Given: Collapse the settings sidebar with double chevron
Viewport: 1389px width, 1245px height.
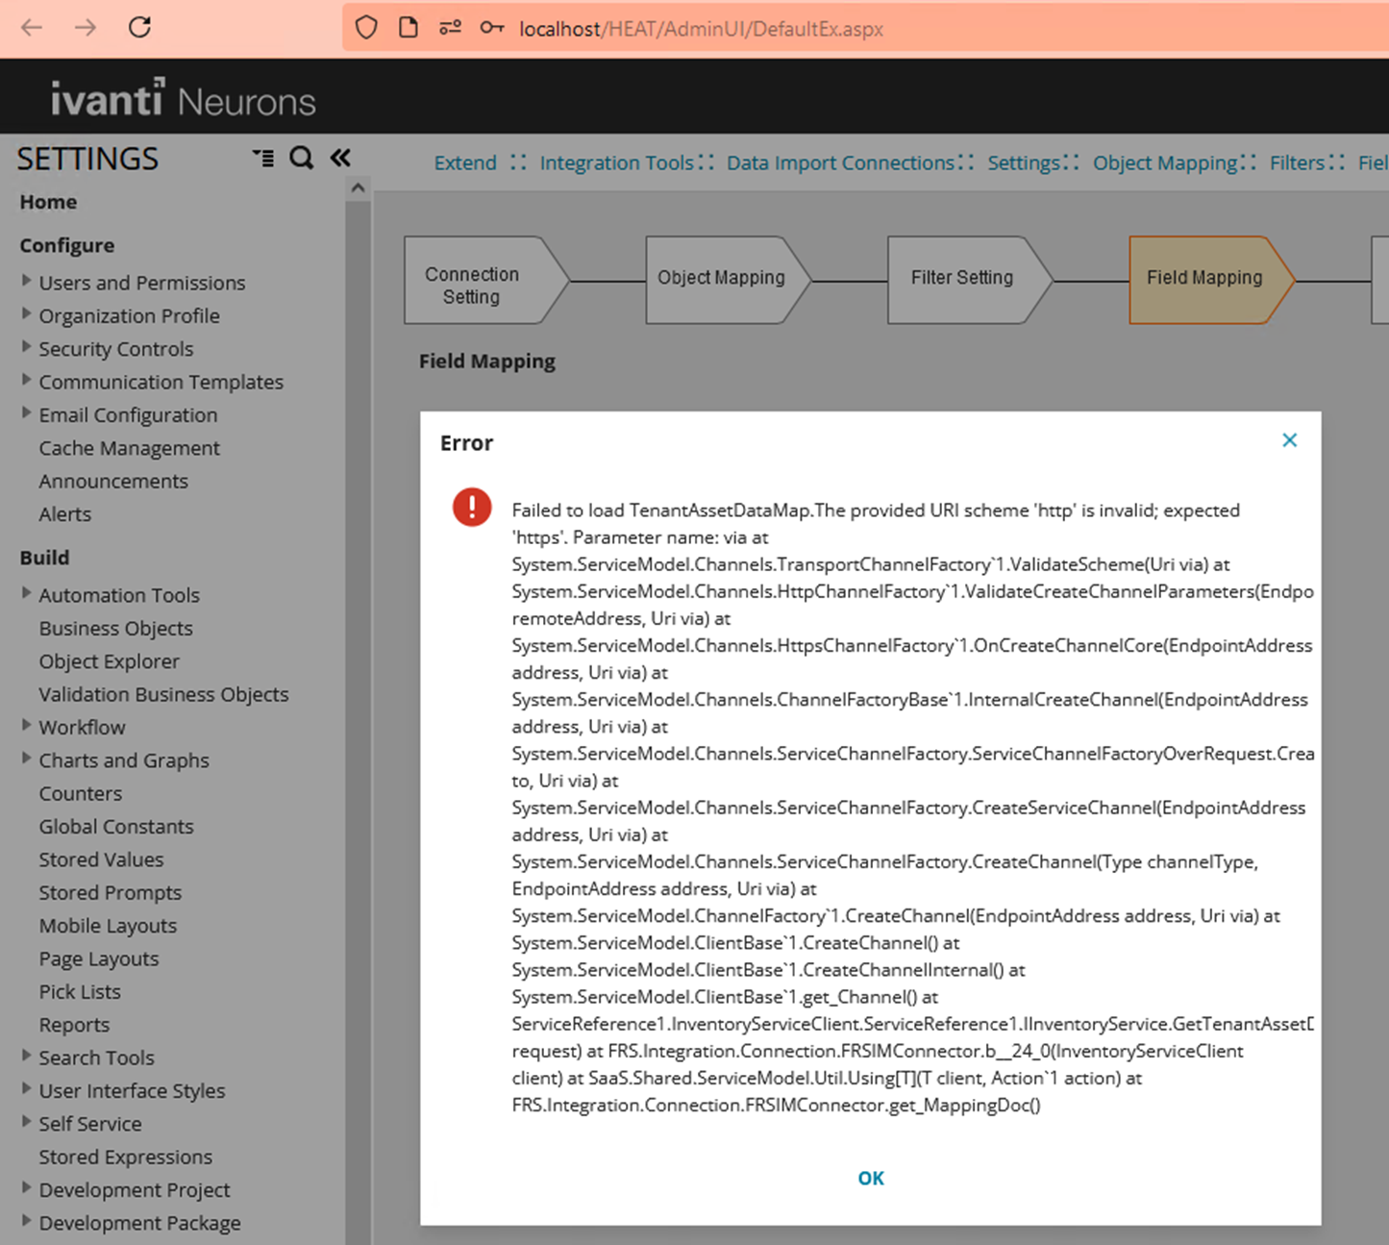Looking at the screenshot, I should 340,158.
